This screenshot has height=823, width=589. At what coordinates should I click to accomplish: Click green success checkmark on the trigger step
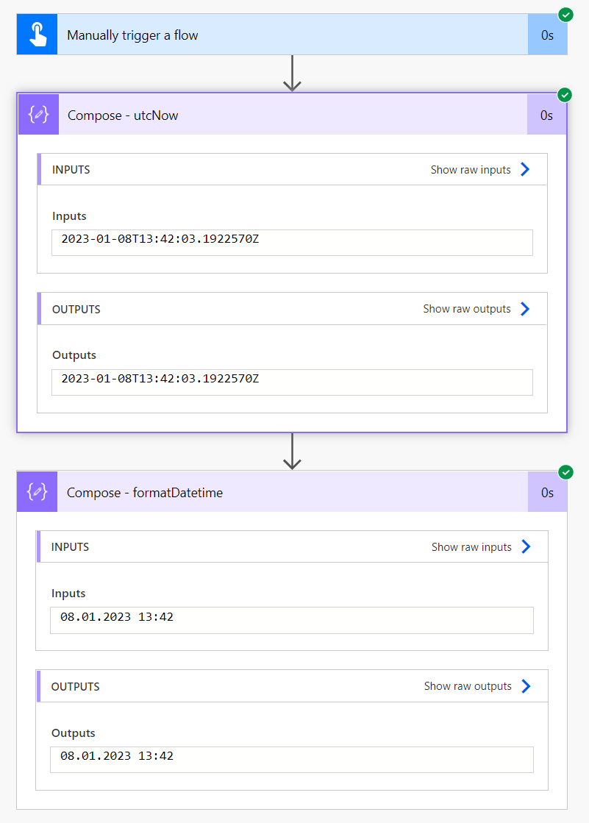point(565,15)
